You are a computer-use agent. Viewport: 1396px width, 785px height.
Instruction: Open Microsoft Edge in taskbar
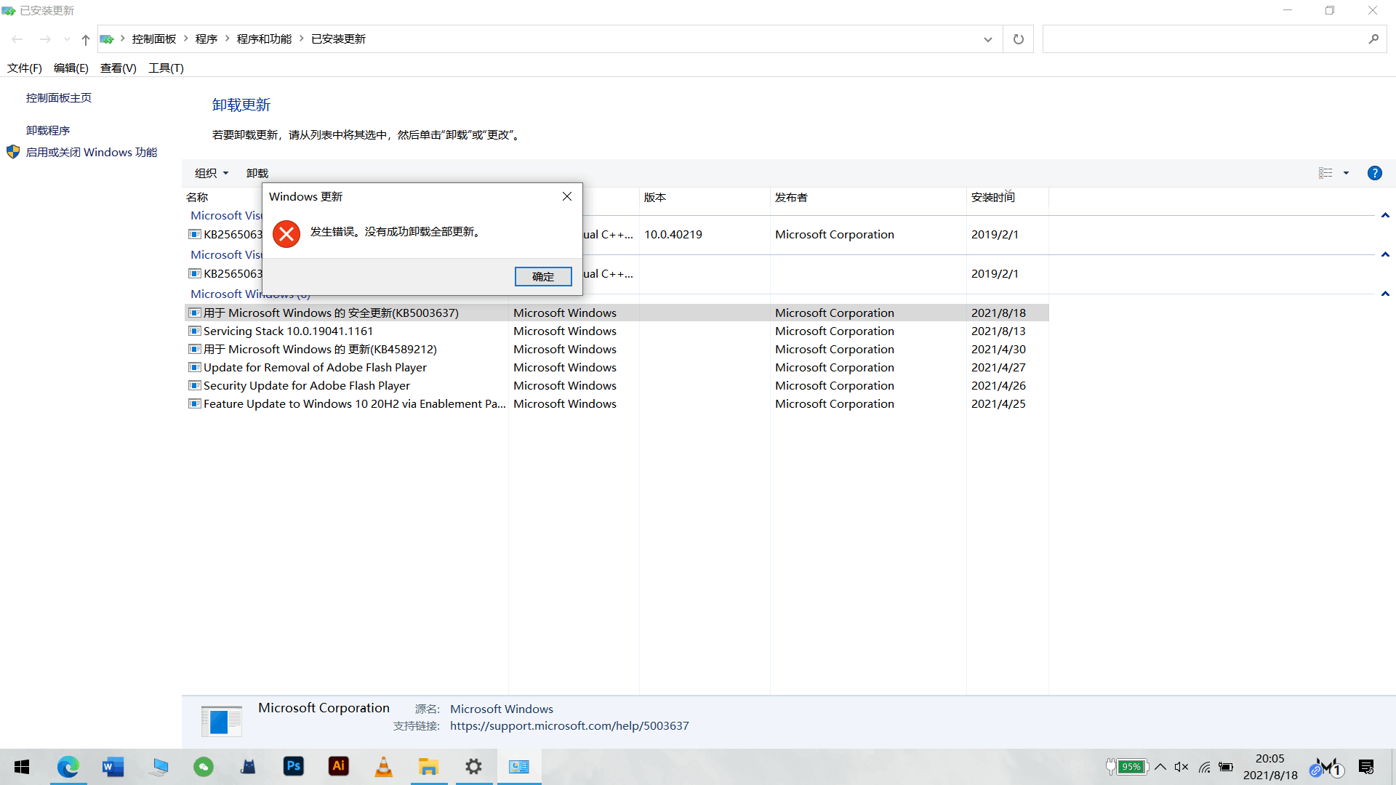point(68,766)
